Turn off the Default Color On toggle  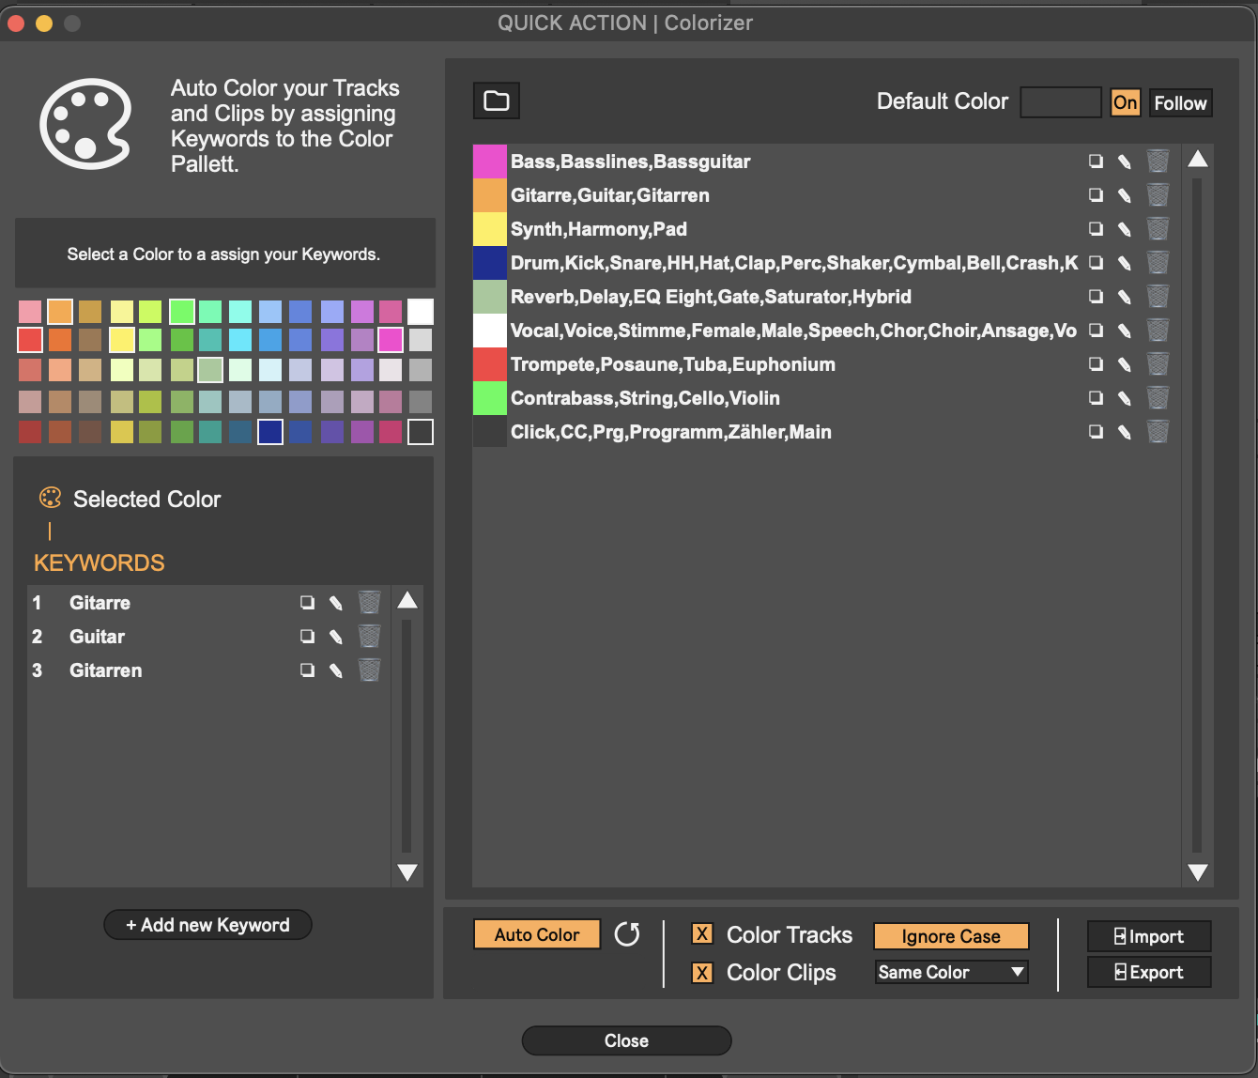click(1125, 102)
